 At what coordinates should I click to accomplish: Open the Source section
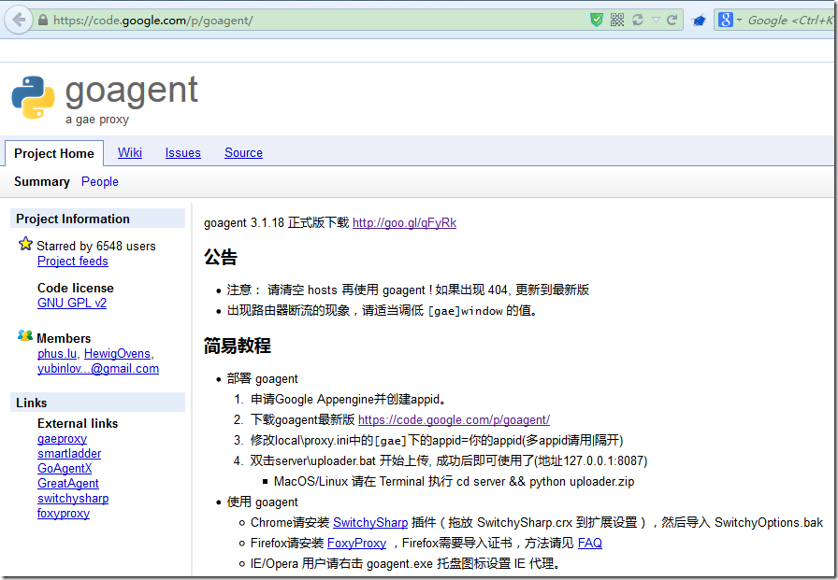pos(243,152)
